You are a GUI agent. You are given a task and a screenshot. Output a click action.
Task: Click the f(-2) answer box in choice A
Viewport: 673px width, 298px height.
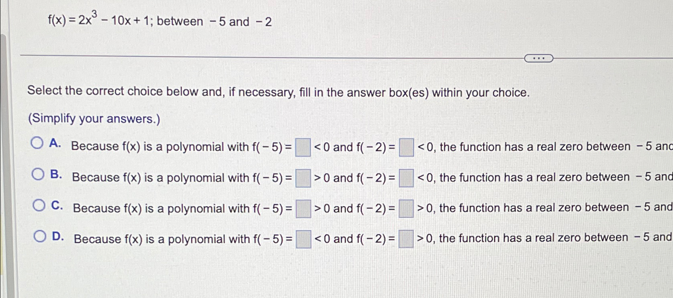[x=405, y=148]
